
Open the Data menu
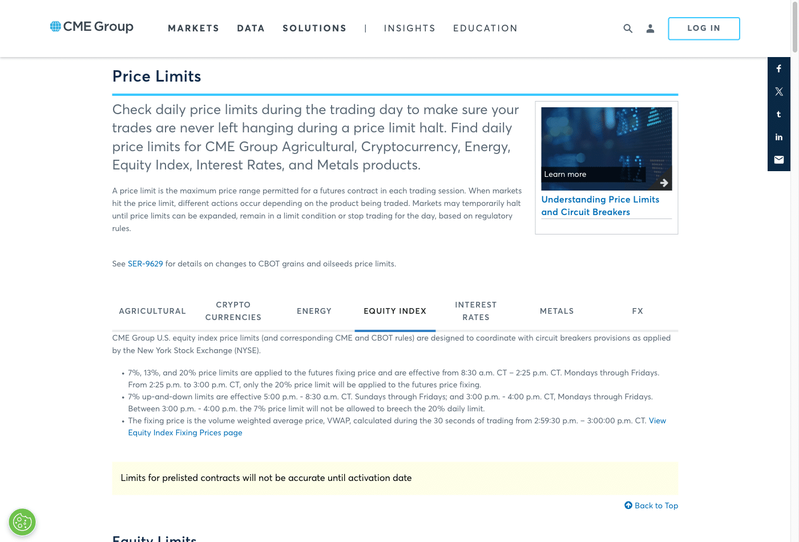[251, 29]
